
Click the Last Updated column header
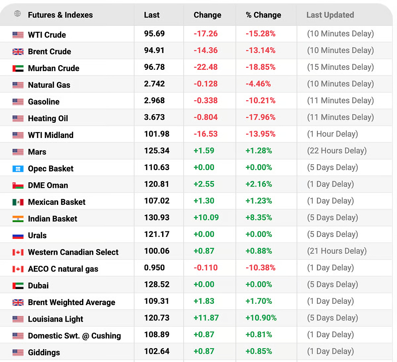click(330, 15)
